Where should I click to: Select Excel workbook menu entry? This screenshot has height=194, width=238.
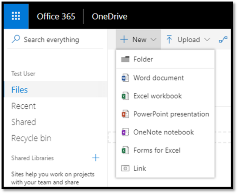click(165, 96)
